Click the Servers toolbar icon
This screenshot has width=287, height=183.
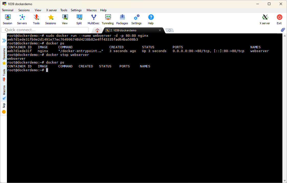(22, 19)
